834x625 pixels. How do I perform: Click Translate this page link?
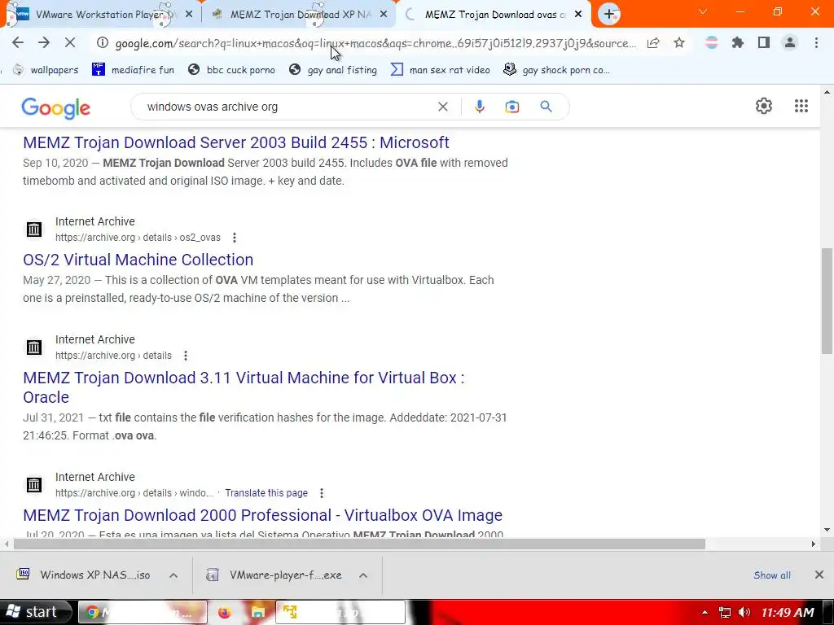tap(266, 493)
